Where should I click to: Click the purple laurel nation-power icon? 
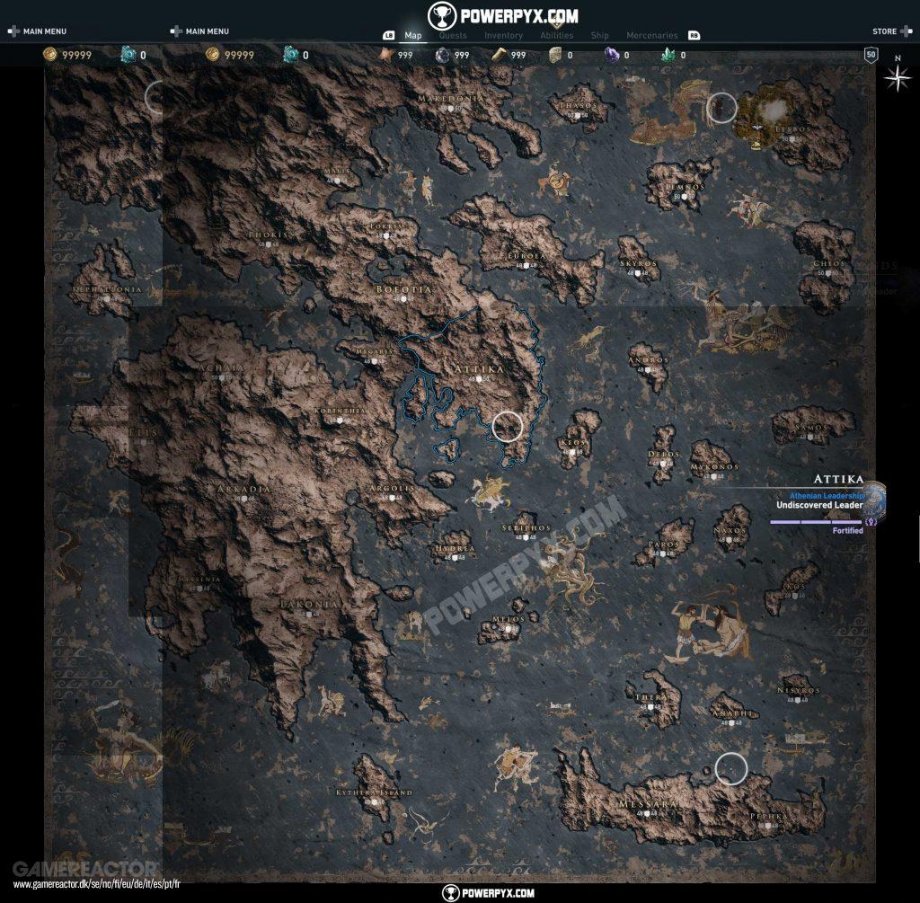871,521
